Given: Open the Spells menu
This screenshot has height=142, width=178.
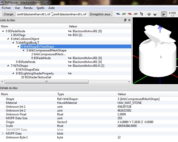Looking at the screenshot, I should pyautogui.click(x=40, y=8).
